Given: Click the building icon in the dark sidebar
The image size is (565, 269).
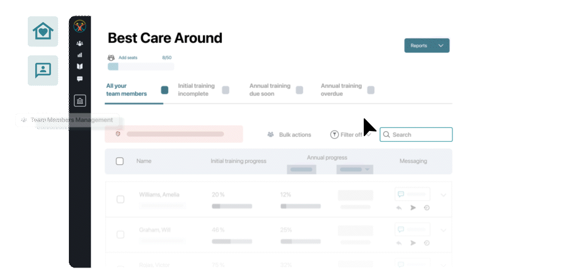Looking at the screenshot, I should [80, 101].
